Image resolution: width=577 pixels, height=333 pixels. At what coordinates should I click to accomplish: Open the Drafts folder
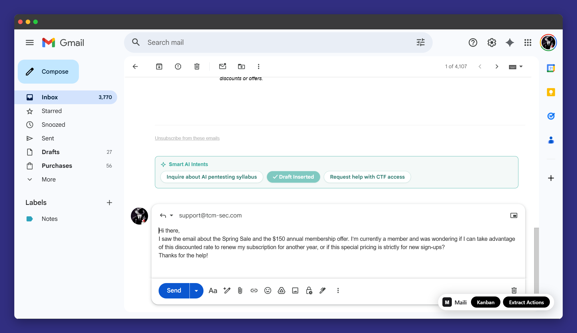click(51, 152)
